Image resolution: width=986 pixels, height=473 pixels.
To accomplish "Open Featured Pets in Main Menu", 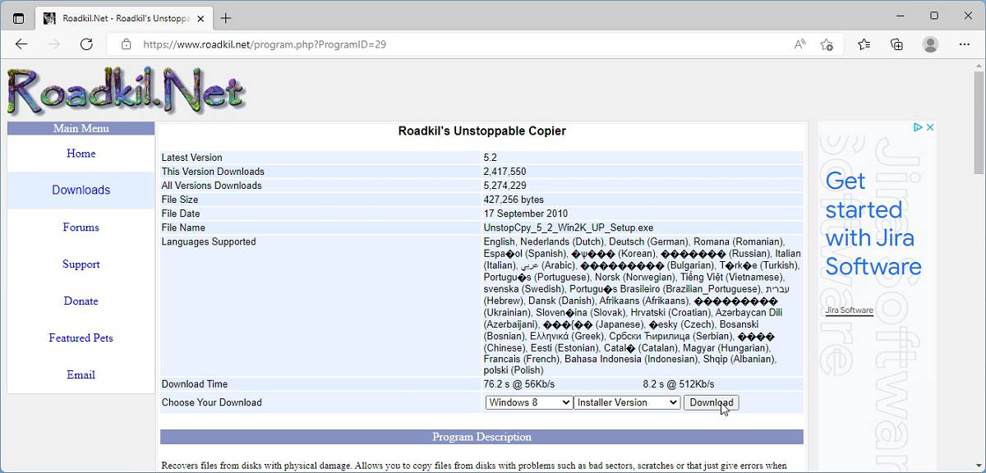I will (81, 338).
